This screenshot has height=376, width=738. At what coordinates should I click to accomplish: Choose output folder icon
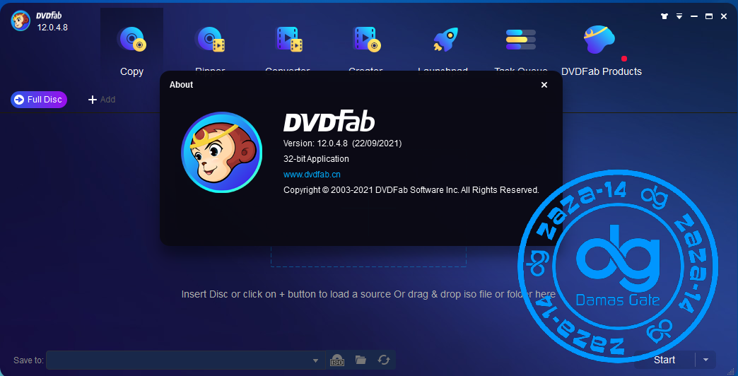tap(361, 360)
